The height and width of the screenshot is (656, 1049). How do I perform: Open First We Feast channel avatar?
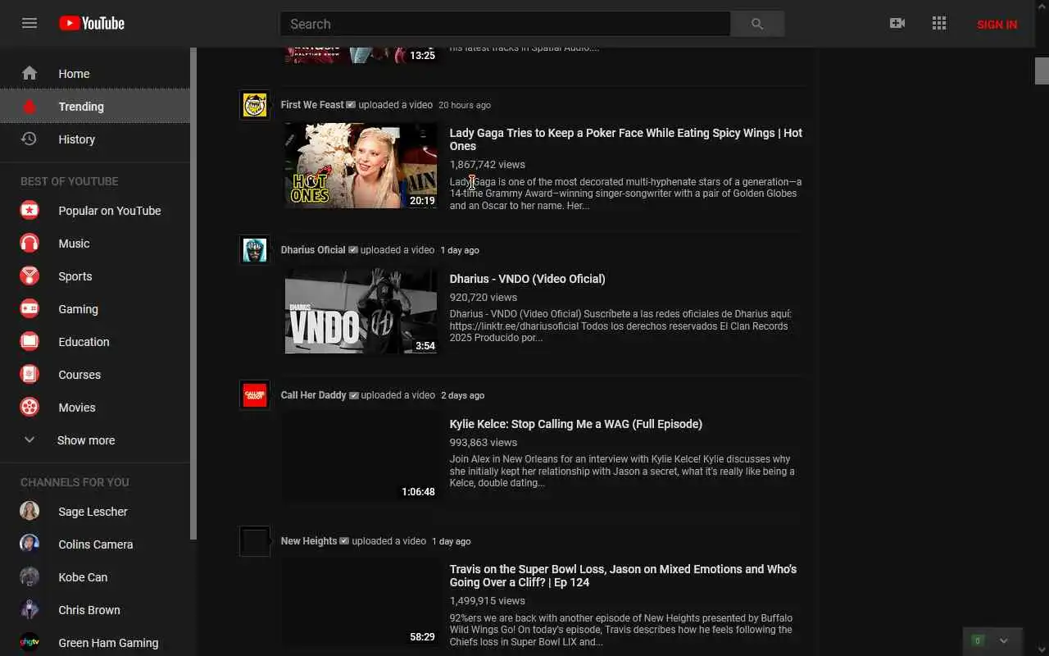[x=255, y=105]
